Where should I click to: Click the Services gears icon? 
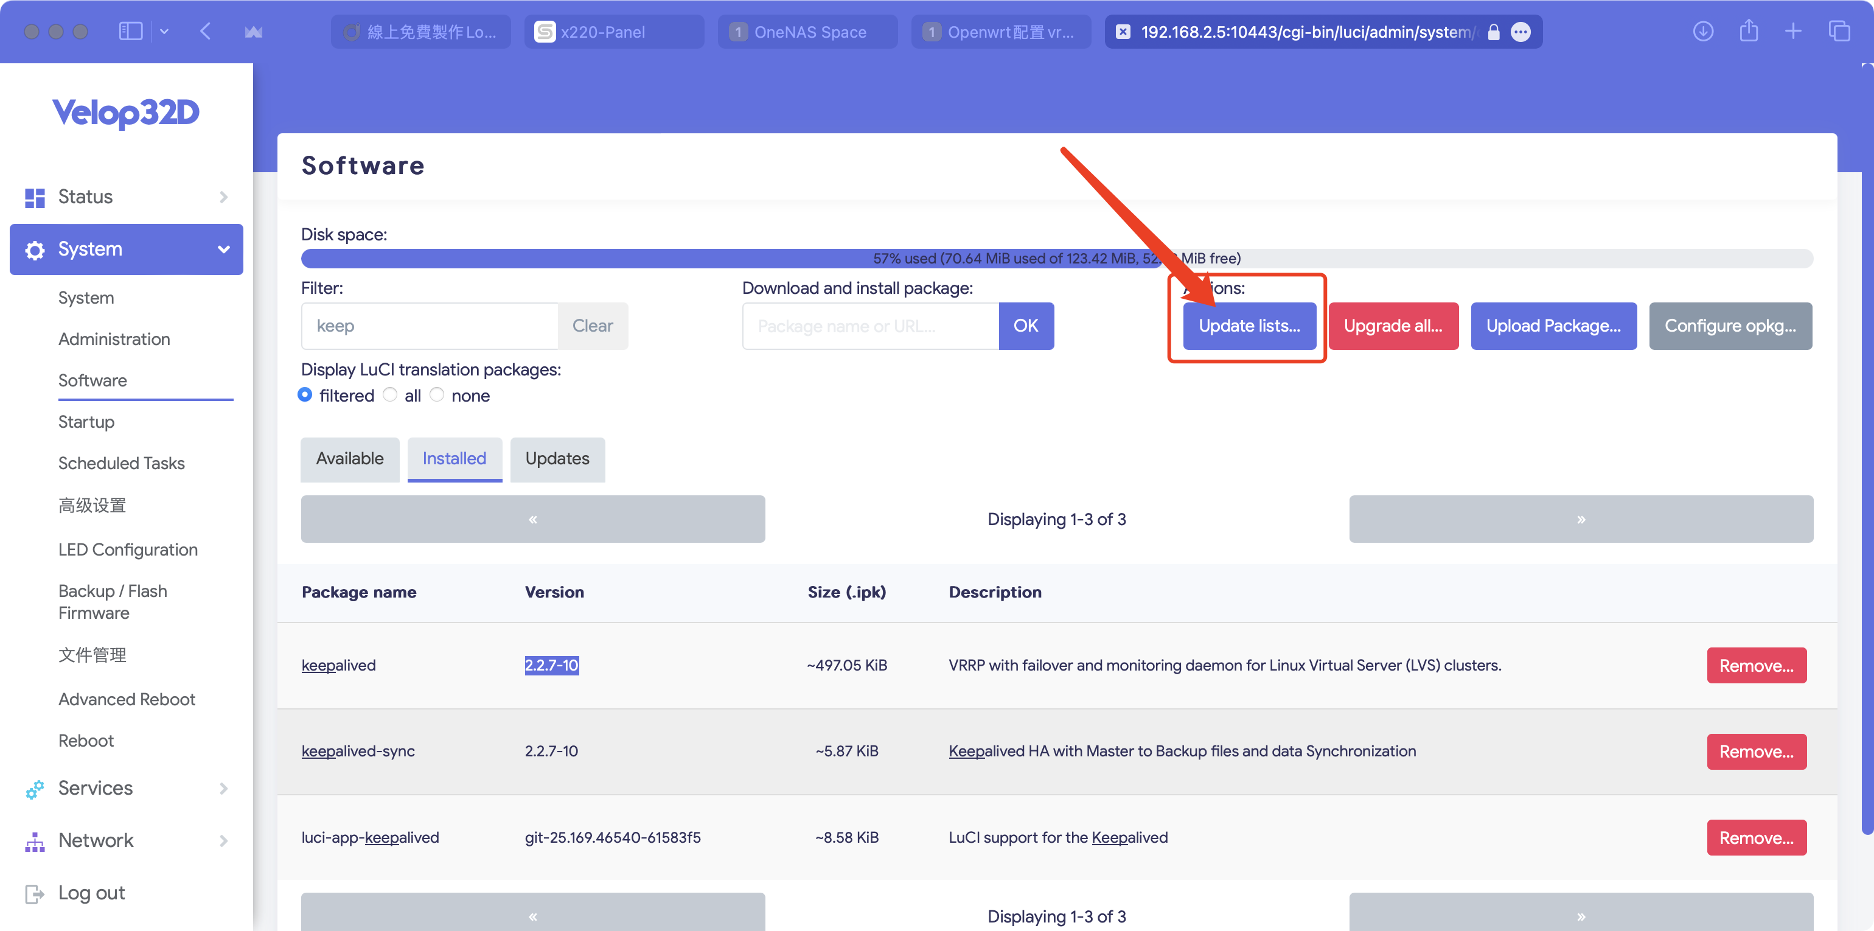pos(34,789)
